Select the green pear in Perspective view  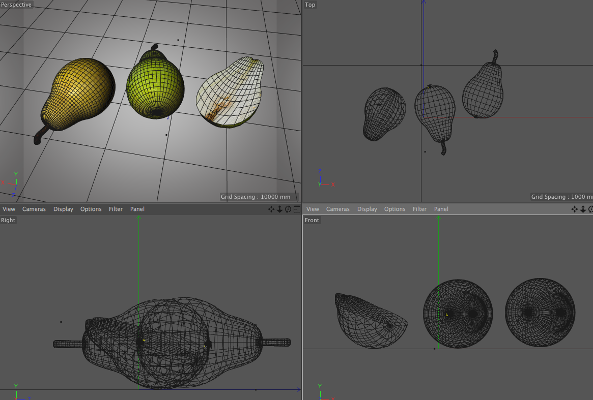[155, 85]
